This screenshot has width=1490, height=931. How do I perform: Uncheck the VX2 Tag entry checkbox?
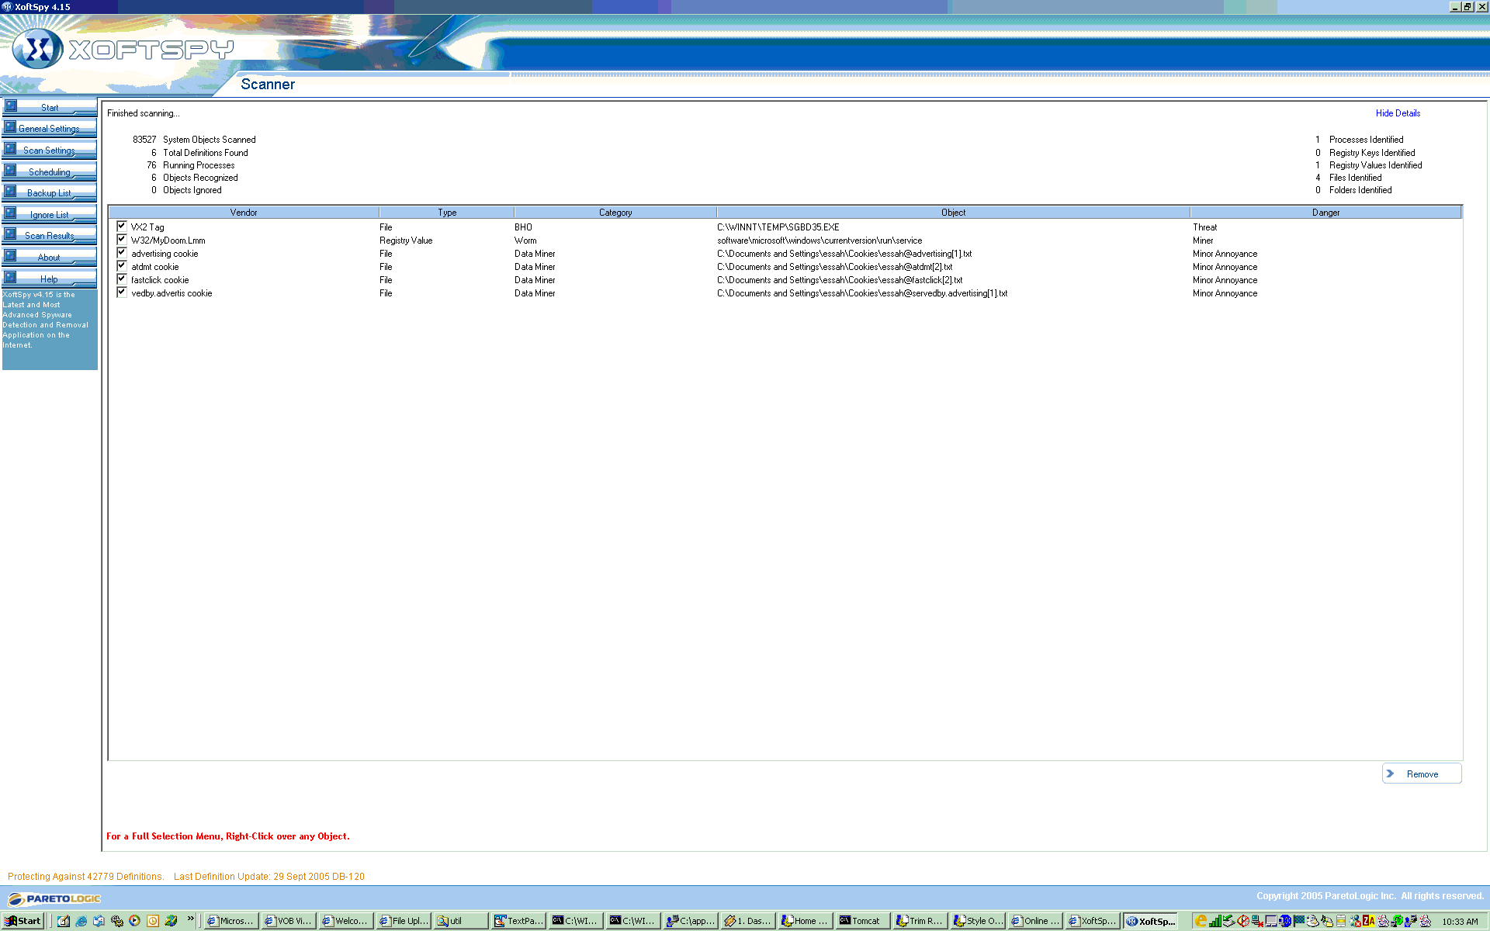122,226
